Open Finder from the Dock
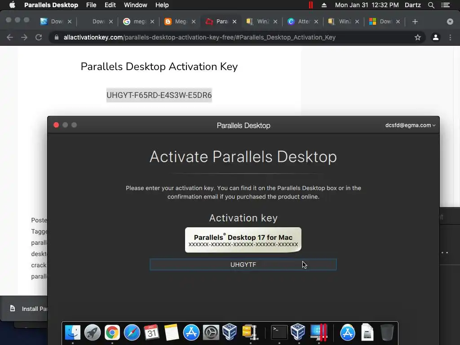Screen dimensions: 460x345 tap(72, 332)
